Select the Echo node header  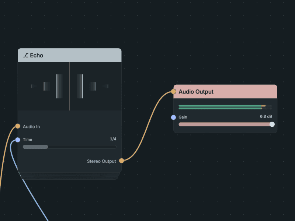tap(70, 55)
